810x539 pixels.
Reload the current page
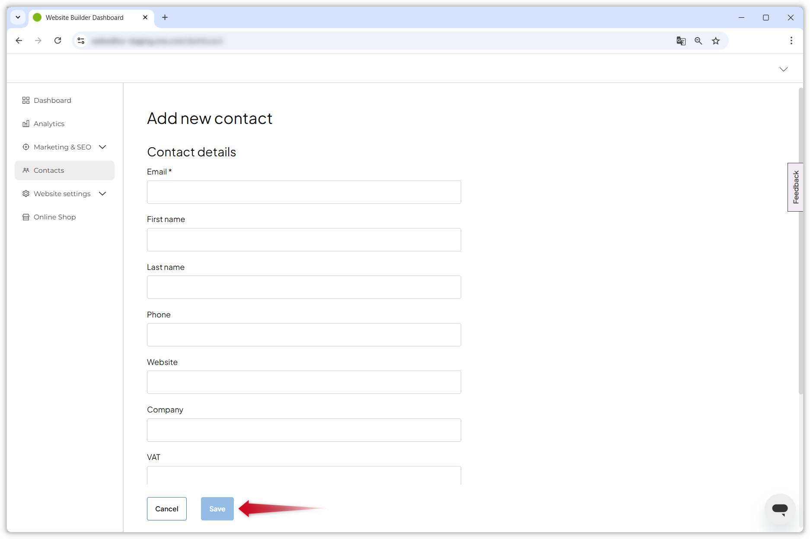coord(58,40)
